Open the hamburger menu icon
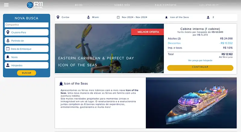Viewport: 241px width, 132px height. (x=6, y=5)
